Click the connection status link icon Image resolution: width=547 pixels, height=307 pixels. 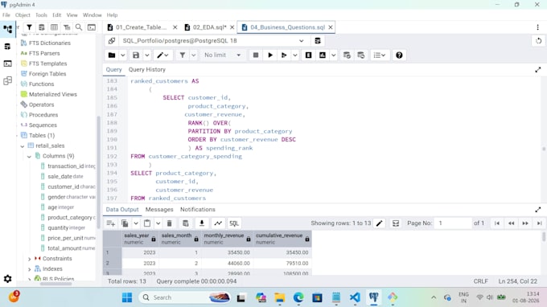tap(112, 41)
